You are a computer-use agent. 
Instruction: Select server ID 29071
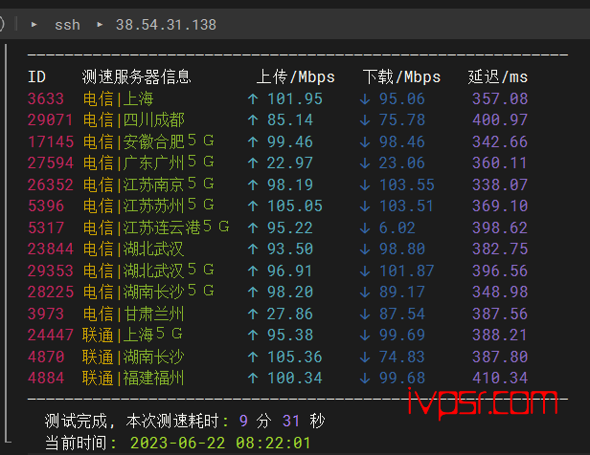(51, 120)
